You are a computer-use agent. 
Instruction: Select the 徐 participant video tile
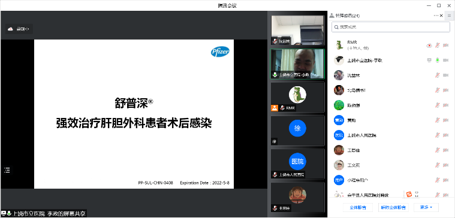click(x=297, y=131)
